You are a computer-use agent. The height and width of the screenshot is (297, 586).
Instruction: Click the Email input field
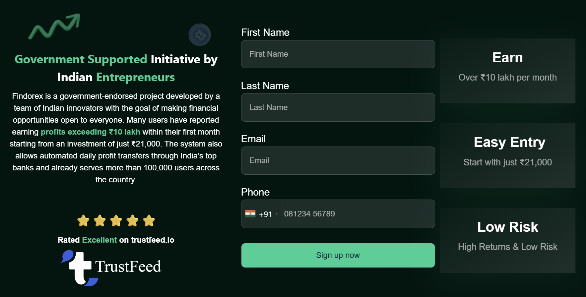click(x=338, y=161)
